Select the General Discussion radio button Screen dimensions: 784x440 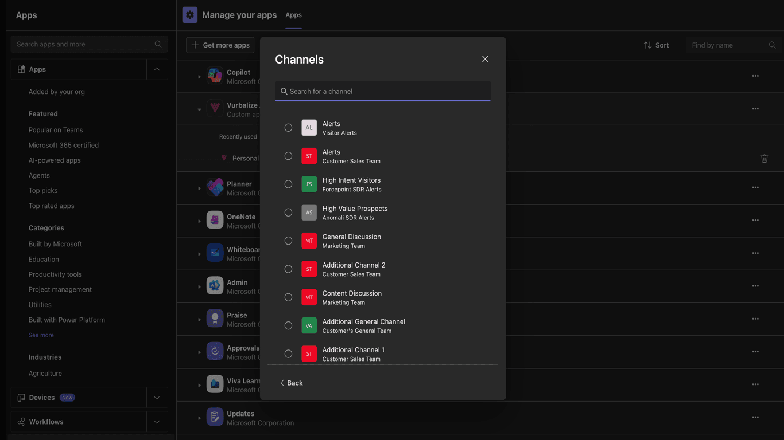(x=288, y=241)
